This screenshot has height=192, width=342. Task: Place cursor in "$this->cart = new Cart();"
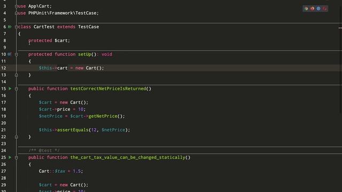pyautogui.click(x=71, y=68)
